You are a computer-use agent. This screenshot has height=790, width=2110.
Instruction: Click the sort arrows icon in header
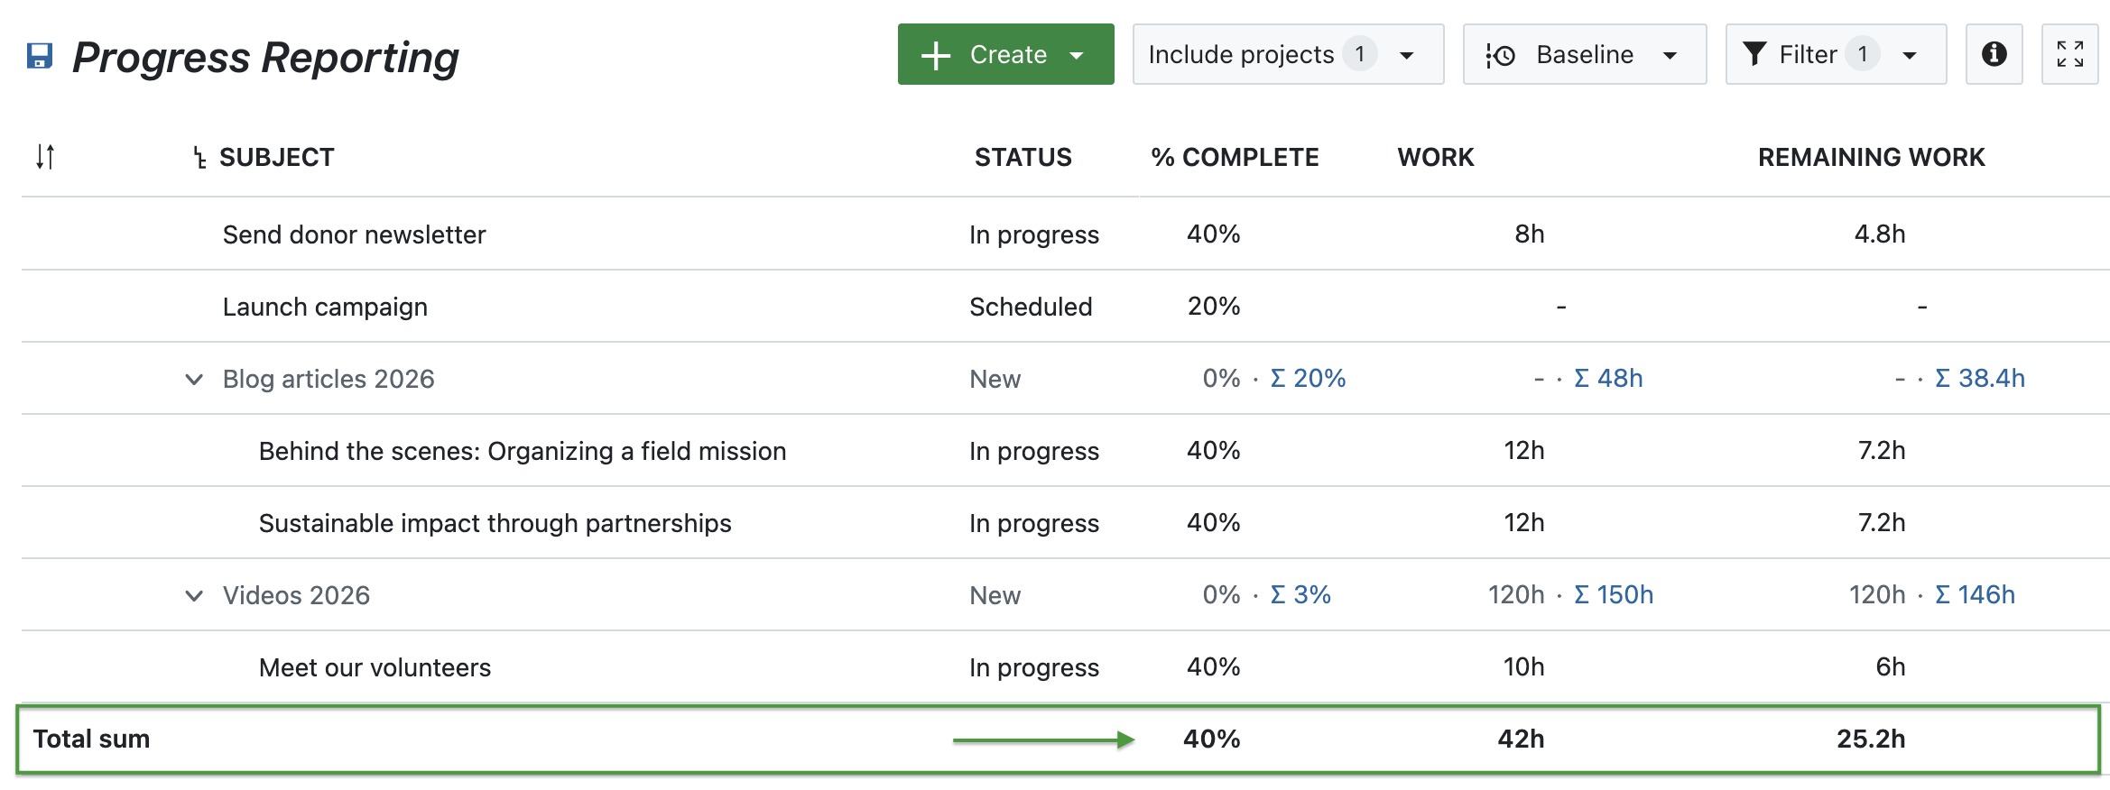click(45, 157)
